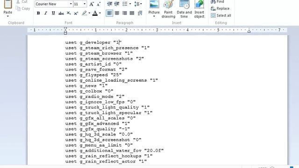The image size is (299, 168).
Task: Center align text
Action: tap(117, 13)
